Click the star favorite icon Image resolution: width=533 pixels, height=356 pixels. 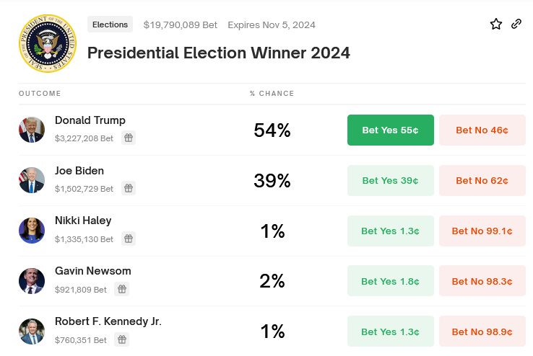(496, 24)
